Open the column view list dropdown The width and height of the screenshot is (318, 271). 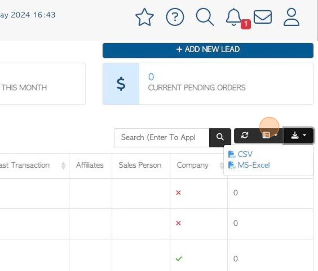[x=270, y=135]
